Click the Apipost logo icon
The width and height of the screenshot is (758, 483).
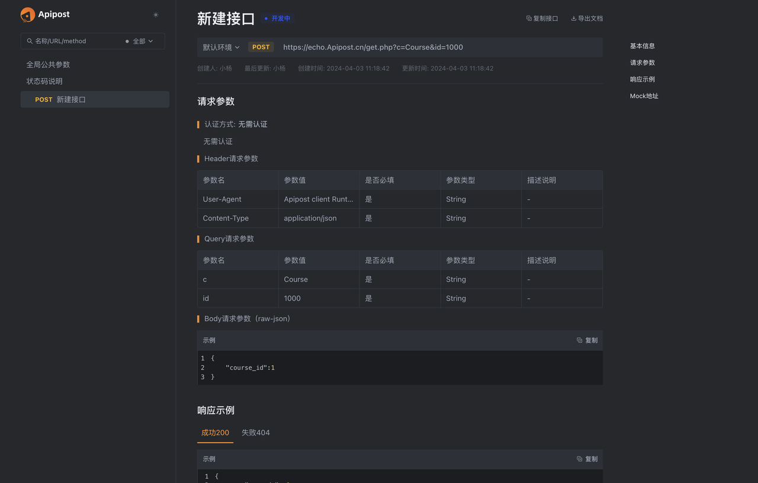tap(28, 14)
